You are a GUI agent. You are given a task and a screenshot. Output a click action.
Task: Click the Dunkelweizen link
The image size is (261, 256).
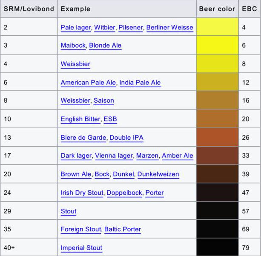pos(158,174)
